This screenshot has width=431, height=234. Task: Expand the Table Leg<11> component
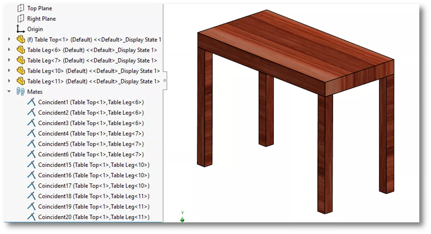tap(9, 81)
